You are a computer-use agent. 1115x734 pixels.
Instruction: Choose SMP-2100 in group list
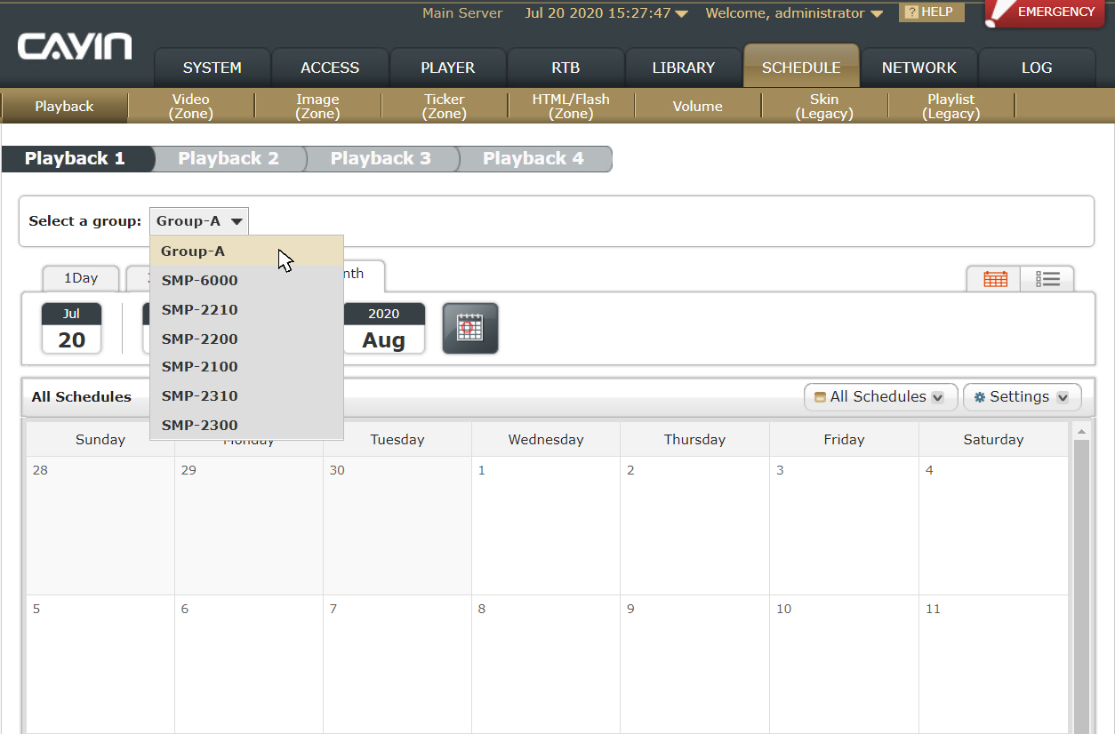coord(247,367)
